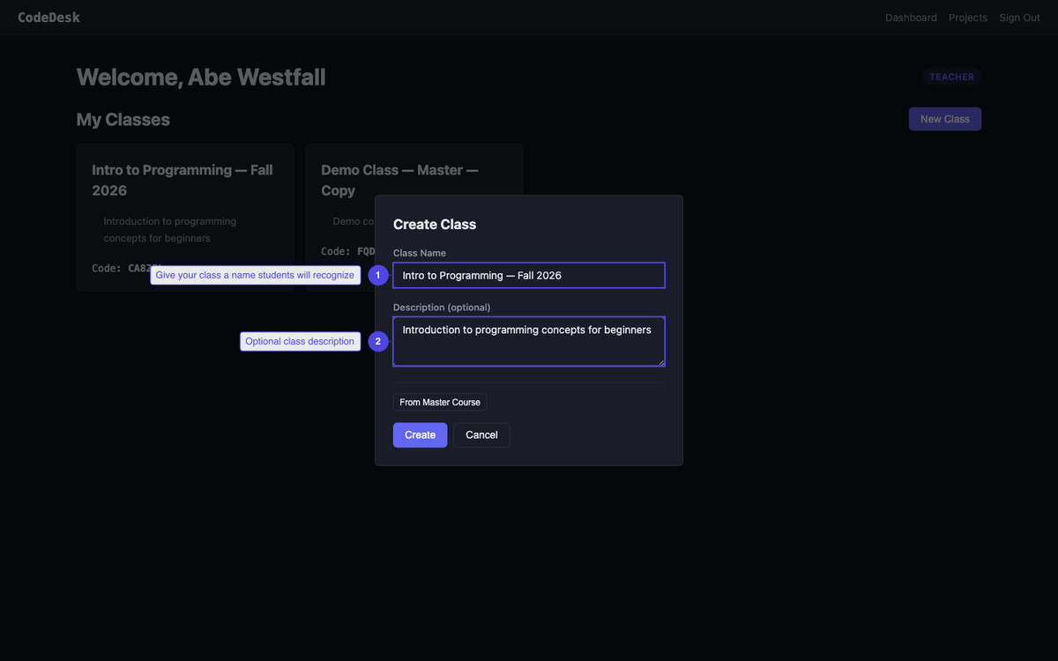Click the step 2 numbered marker

[x=378, y=341]
